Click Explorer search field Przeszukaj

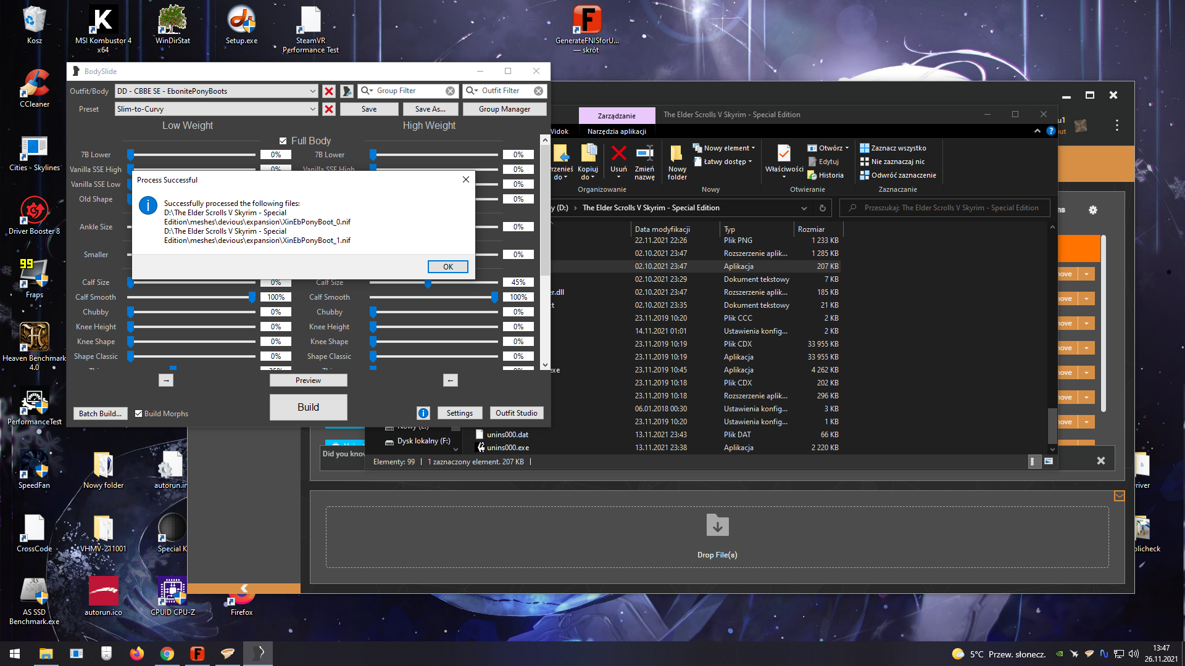pos(944,208)
